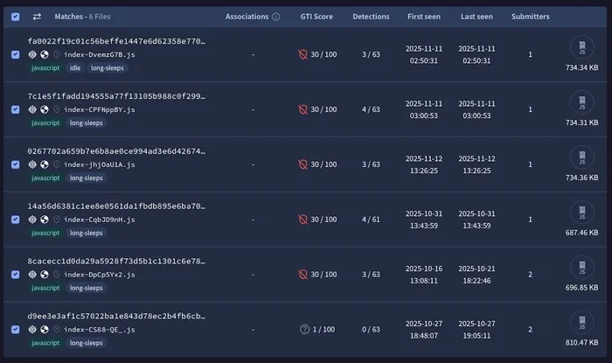Viewport: 612px width, 363px height.
Task: Click crosshair icon beside index-CPFNppBY.js
Action: tap(32, 109)
